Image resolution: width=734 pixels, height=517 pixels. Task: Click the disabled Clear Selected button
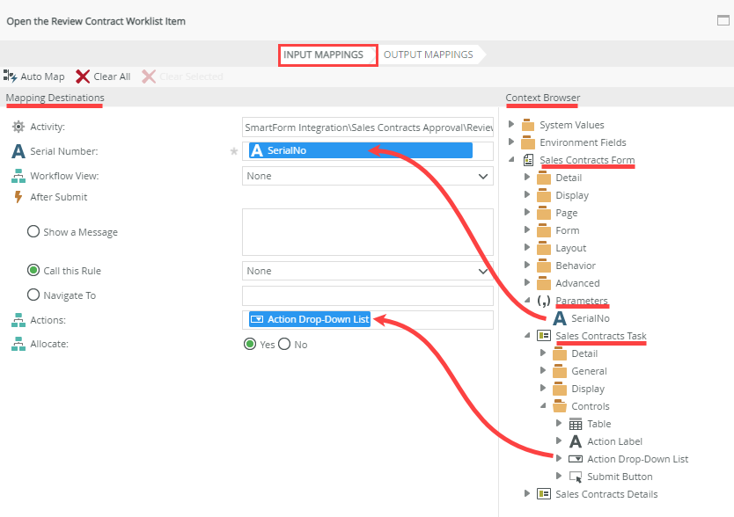pos(182,76)
